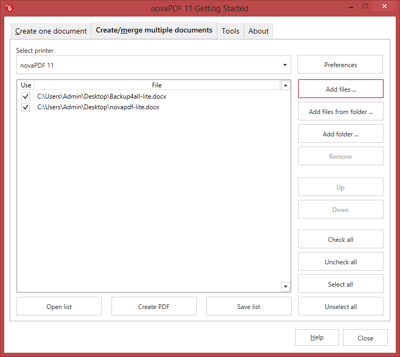
Task: Open printer Preferences
Action: pyautogui.click(x=340, y=64)
